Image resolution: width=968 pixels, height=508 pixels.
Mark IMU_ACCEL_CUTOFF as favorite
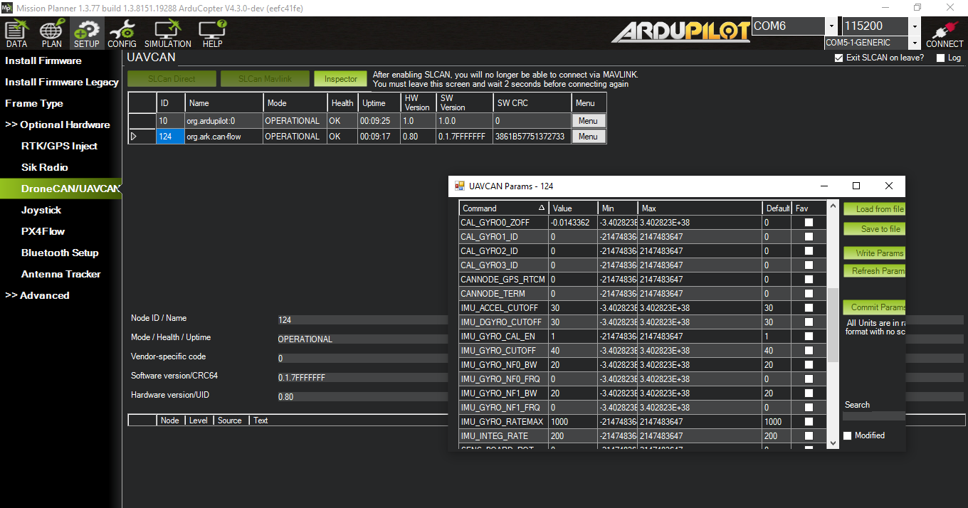[809, 308]
